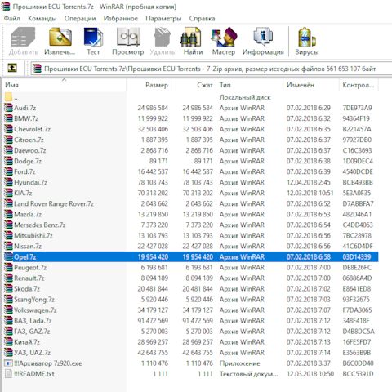This screenshot has height=392, width=392.
Task: Sort by the Размер column header
Action: 149,85
